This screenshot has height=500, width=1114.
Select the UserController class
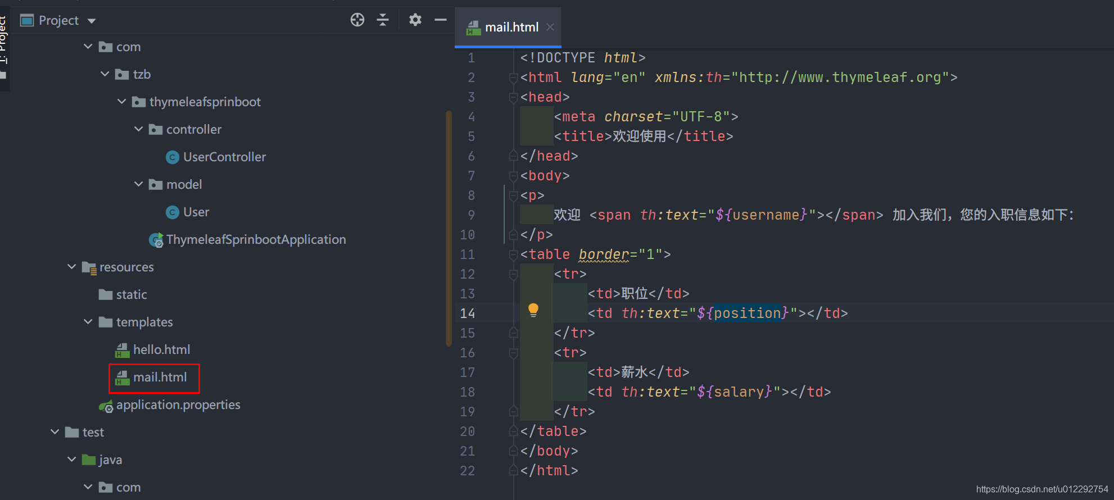tap(224, 157)
